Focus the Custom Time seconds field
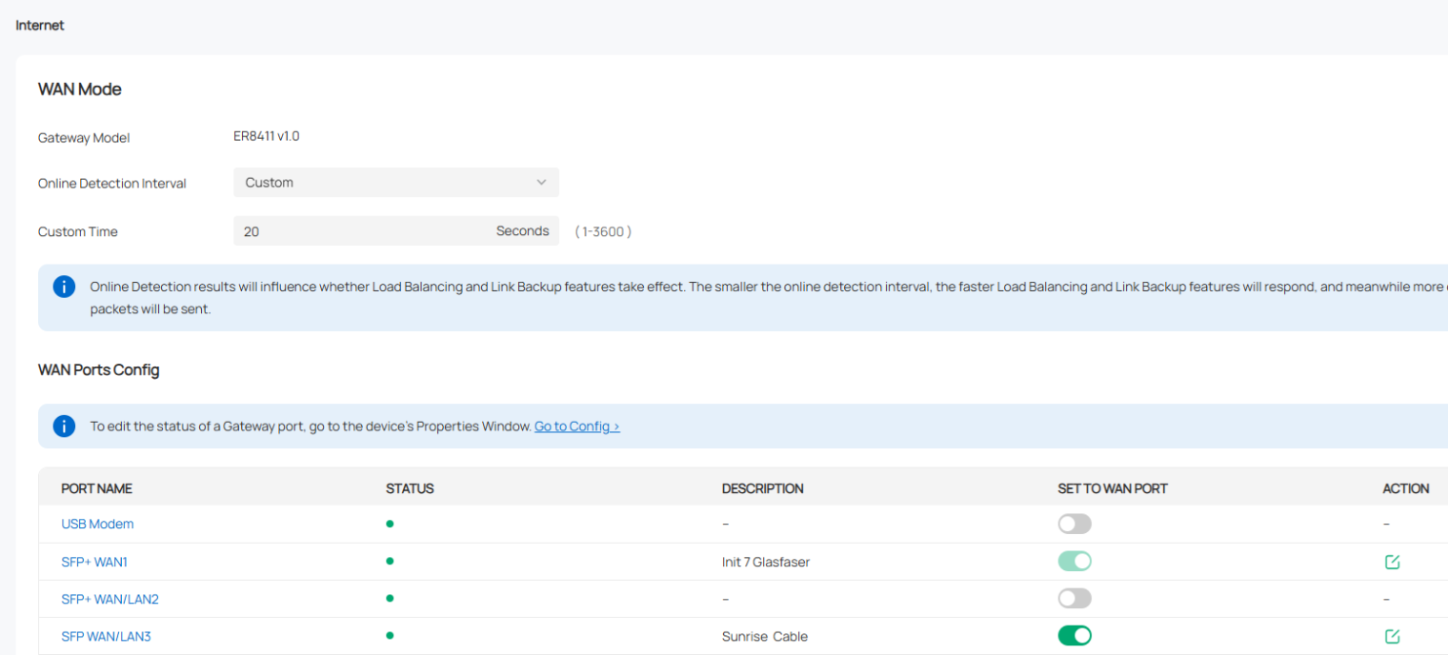 (x=362, y=231)
